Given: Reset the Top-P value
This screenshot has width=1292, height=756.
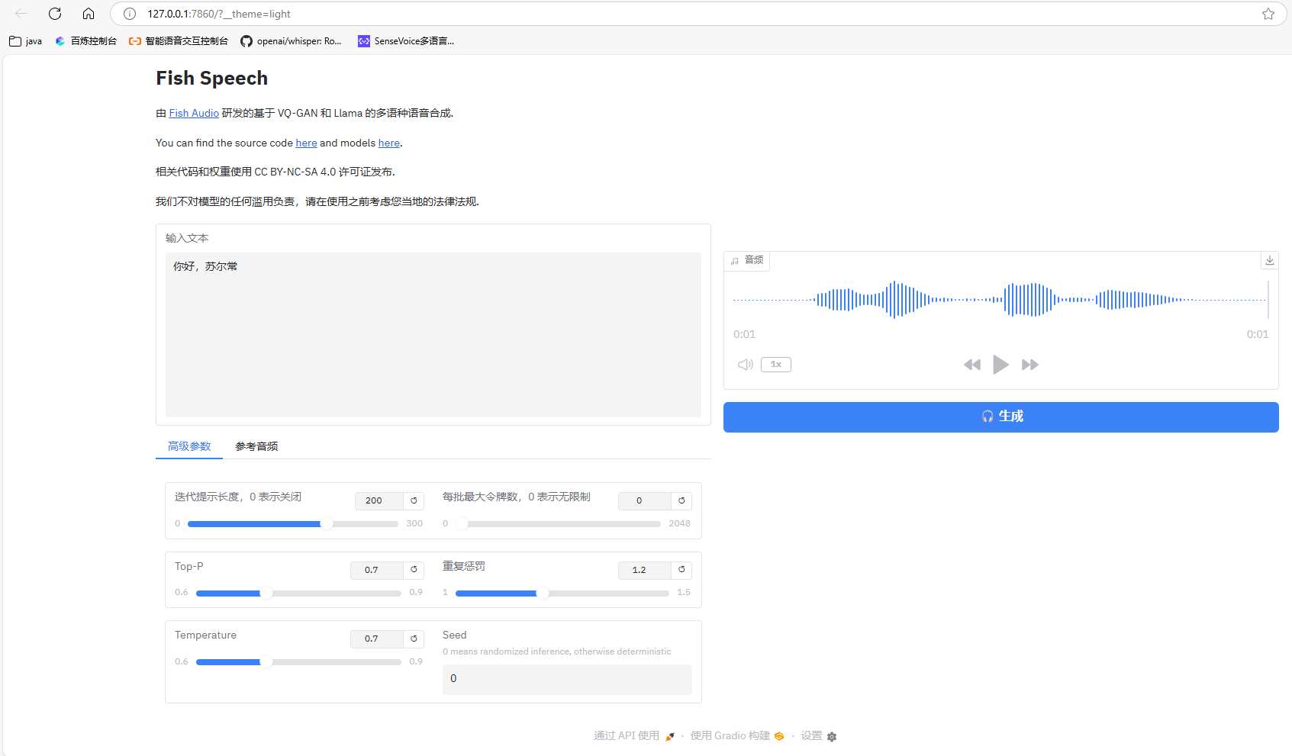Looking at the screenshot, I should [414, 570].
